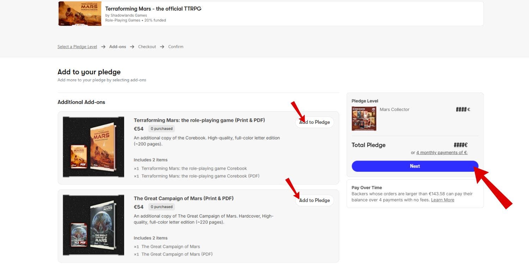529x264 pixels.
Task: Select the Add-ons breadcrumb step
Action: (x=117, y=47)
